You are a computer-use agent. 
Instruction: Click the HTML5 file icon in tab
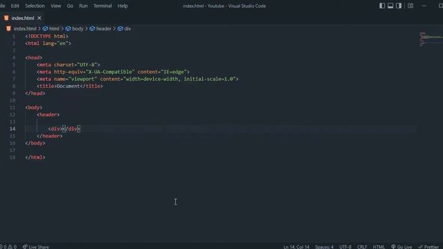6,18
